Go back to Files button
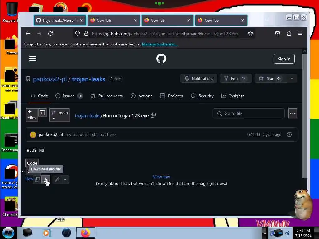This screenshot has width=319, height=239. click(32, 115)
